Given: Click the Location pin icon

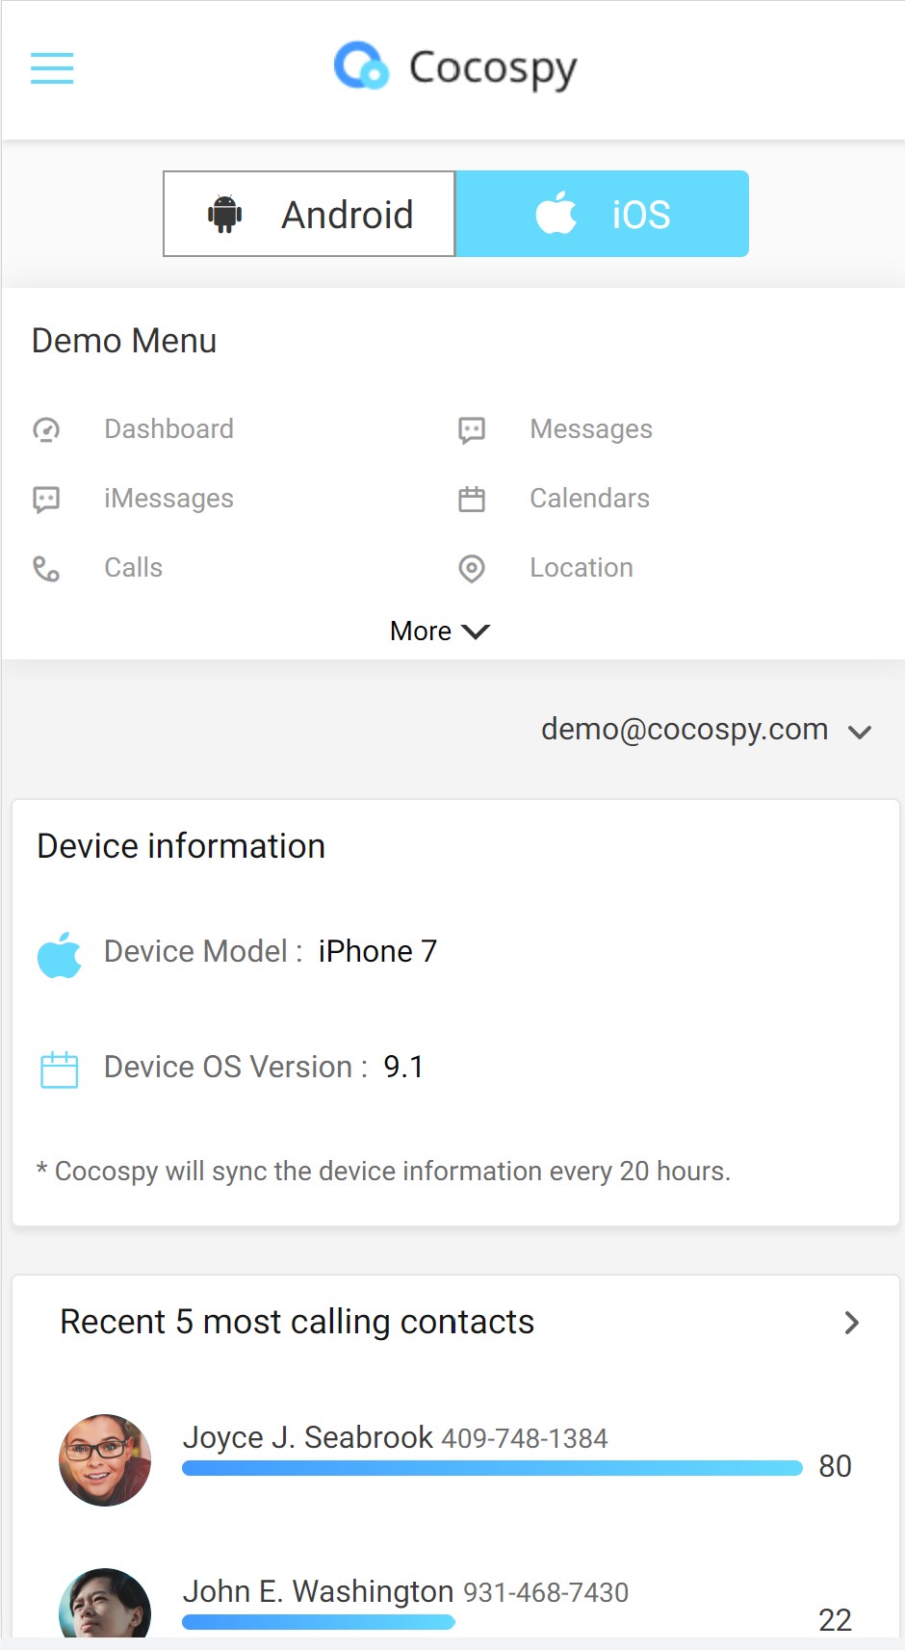Looking at the screenshot, I should 472,569.
